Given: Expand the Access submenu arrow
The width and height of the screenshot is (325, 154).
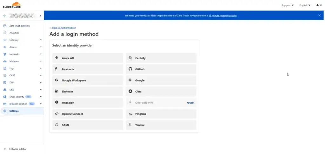Looking at the screenshot, I should coord(41,47).
